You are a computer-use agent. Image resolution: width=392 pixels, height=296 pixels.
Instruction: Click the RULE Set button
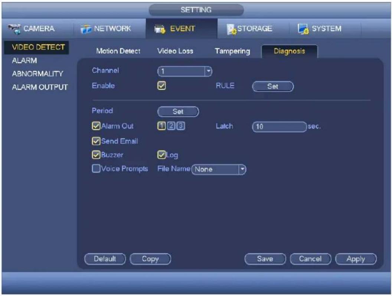[x=273, y=86]
